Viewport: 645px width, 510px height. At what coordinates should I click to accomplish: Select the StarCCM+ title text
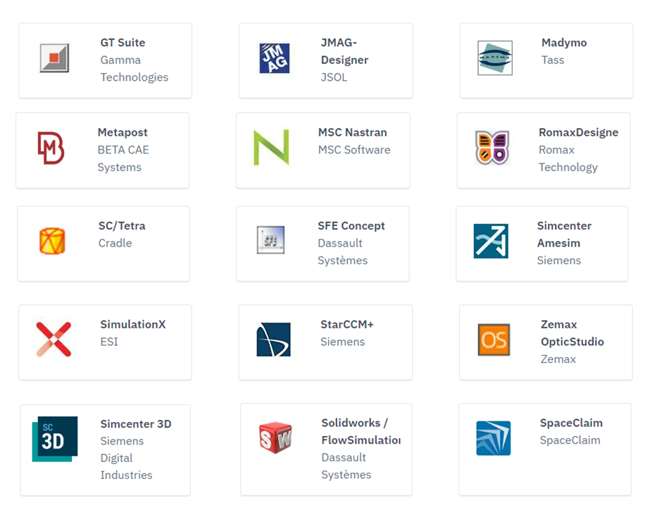pyautogui.click(x=346, y=325)
